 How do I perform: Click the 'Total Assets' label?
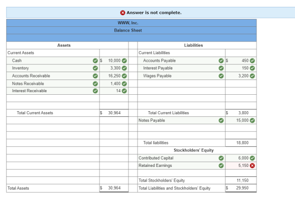(x=18, y=189)
